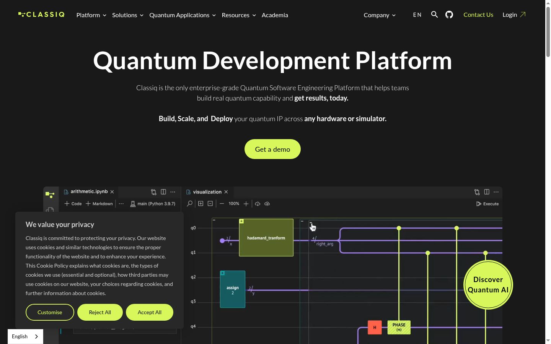The width and height of the screenshot is (551, 344).
Task: Expand the Company menu
Action: click(x=380, y=15)
